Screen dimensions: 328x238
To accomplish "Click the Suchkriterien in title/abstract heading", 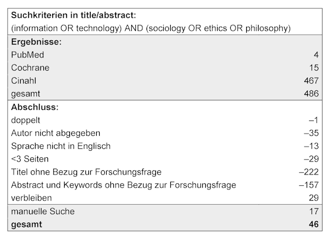I will coord(74,15).
